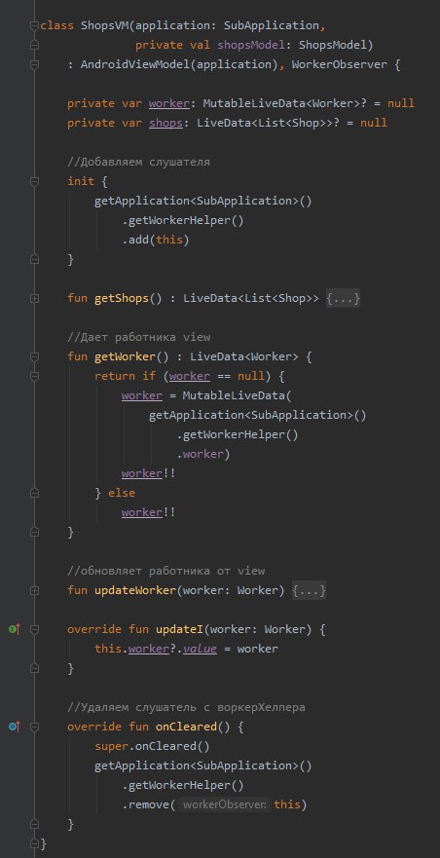Image resolution: width=440 pixels, height=858 pixels.
Task: Collapse the getWorker function fold marker
Action: [34, 356]
